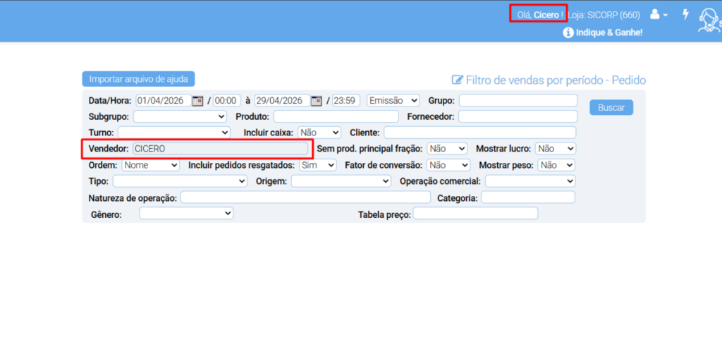Expand the Operação comercial dropdown
722x337 pixels.
tap(530, 181)
